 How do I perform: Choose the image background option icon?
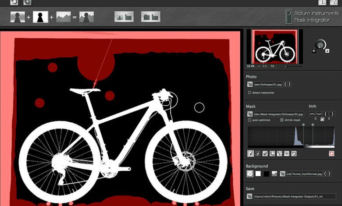point(274,174)
